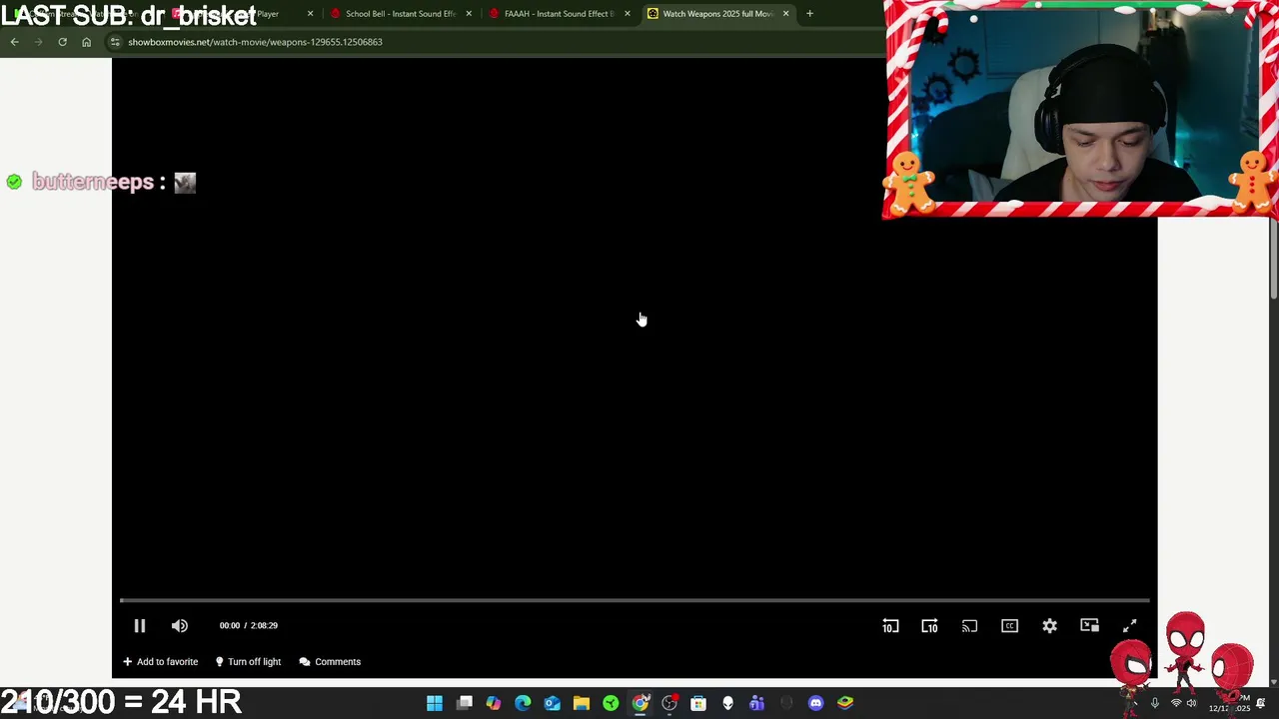Switch to Google Chrome in the taskbar

click(640, 703)
